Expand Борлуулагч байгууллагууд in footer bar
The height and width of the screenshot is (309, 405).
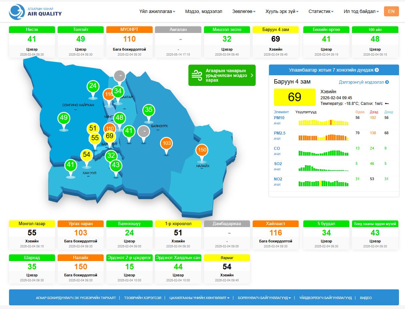pyautogui.click(x=264, y=298)
